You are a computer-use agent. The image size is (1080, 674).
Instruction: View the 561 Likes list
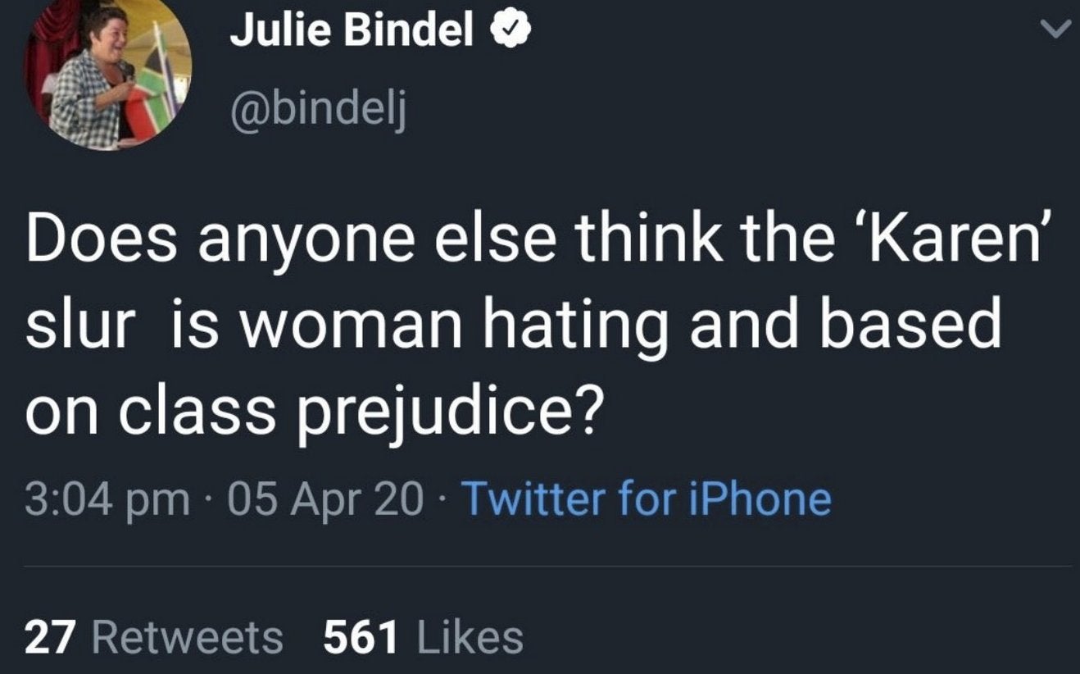click(423, 637)
